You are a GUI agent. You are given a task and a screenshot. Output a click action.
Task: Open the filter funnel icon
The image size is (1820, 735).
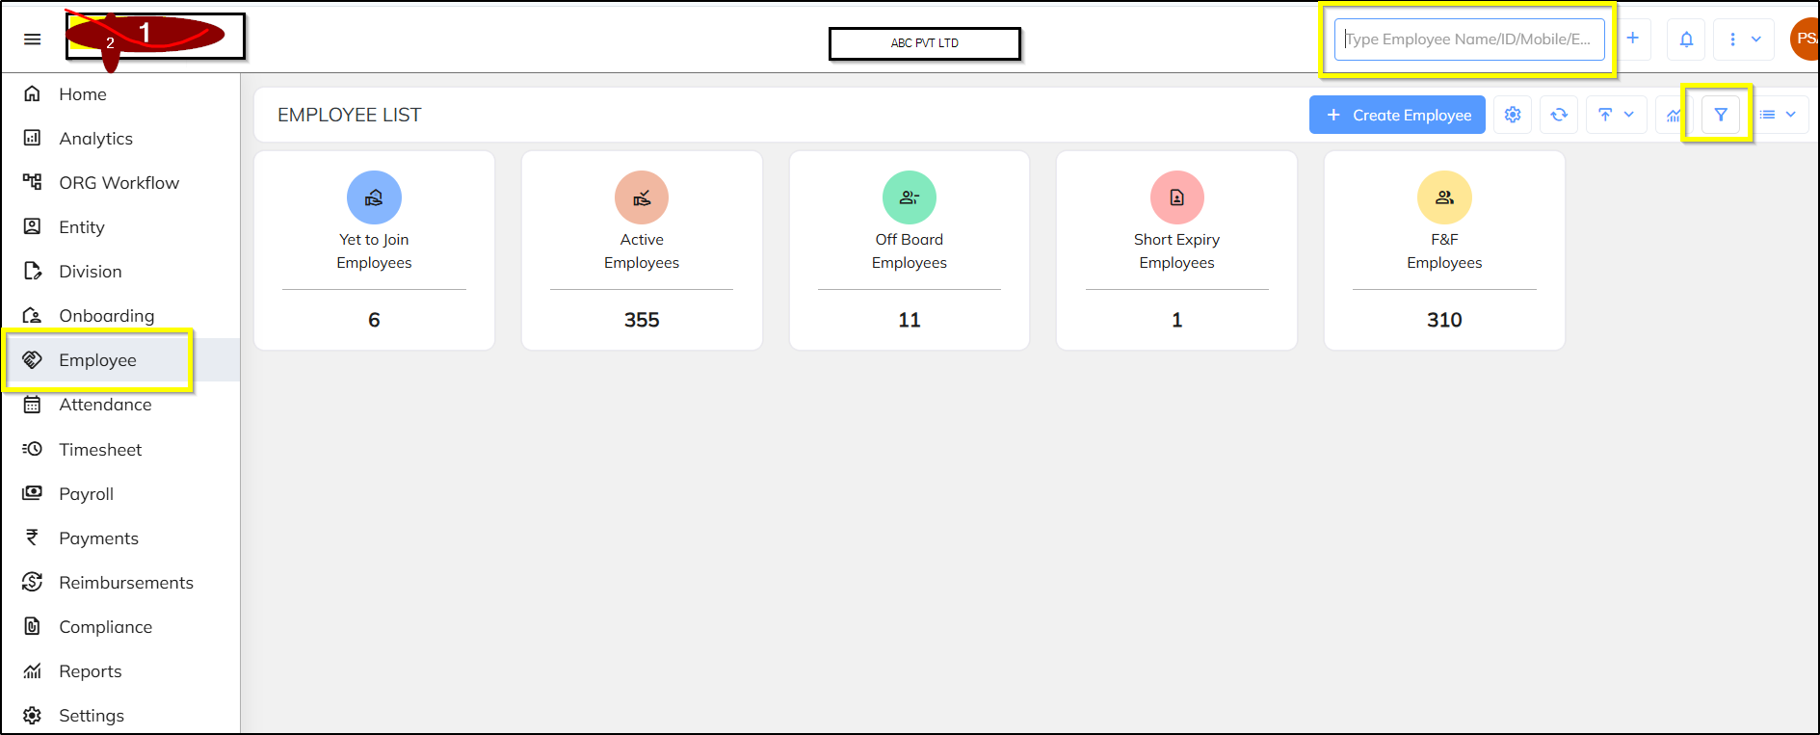tap(1721, 115)
